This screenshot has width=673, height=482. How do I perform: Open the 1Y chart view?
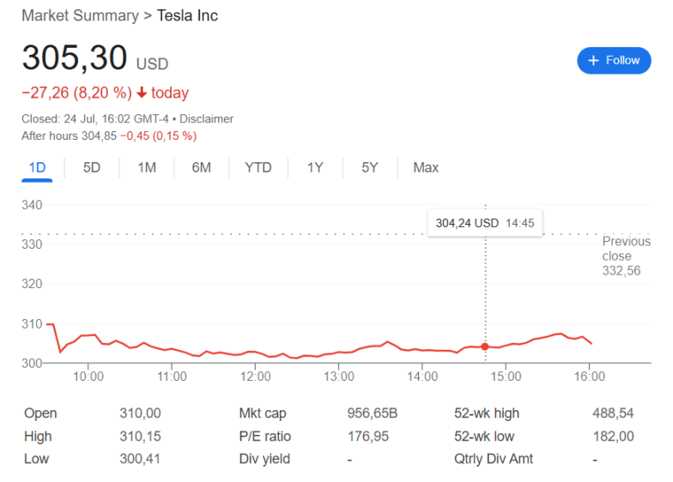click(x=315, y=167)
